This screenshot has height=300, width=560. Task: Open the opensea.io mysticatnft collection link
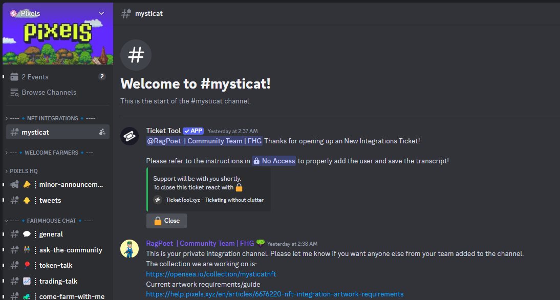pyautogui.click(x=211, y=274)
